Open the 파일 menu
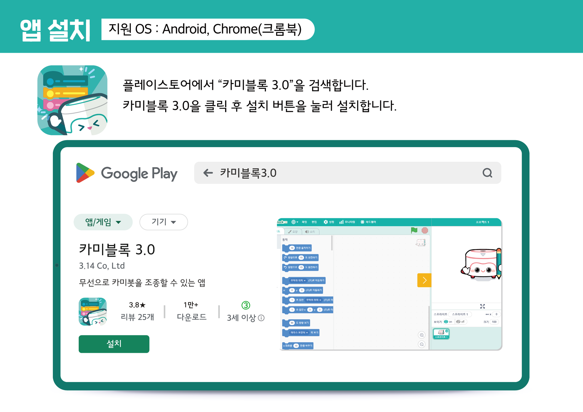 [305, 222]
